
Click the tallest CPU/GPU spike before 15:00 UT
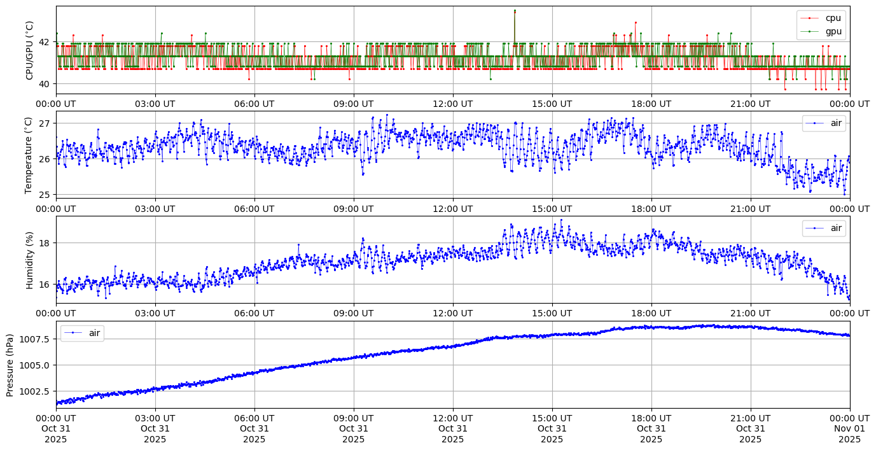pyautogui.click(x=515, y=11)
